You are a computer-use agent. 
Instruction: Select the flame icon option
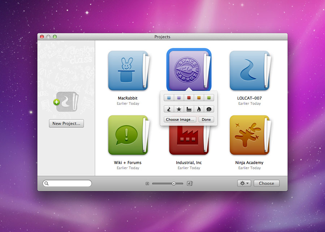tap(199, 109)
